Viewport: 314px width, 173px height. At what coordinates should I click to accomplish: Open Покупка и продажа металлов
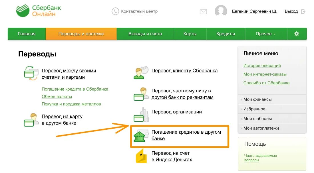coord(71,104)
